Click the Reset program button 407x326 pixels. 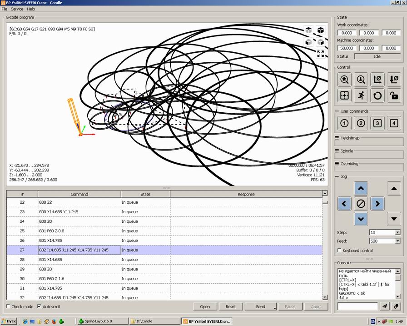[x=231, y=306]
